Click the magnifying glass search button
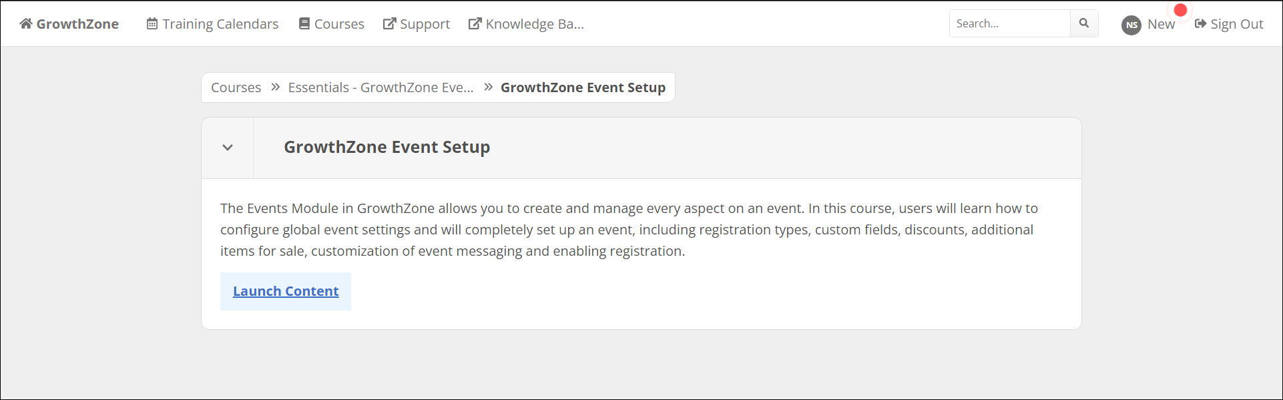This screenshot has width=1283, height=400. (1084, 23)
